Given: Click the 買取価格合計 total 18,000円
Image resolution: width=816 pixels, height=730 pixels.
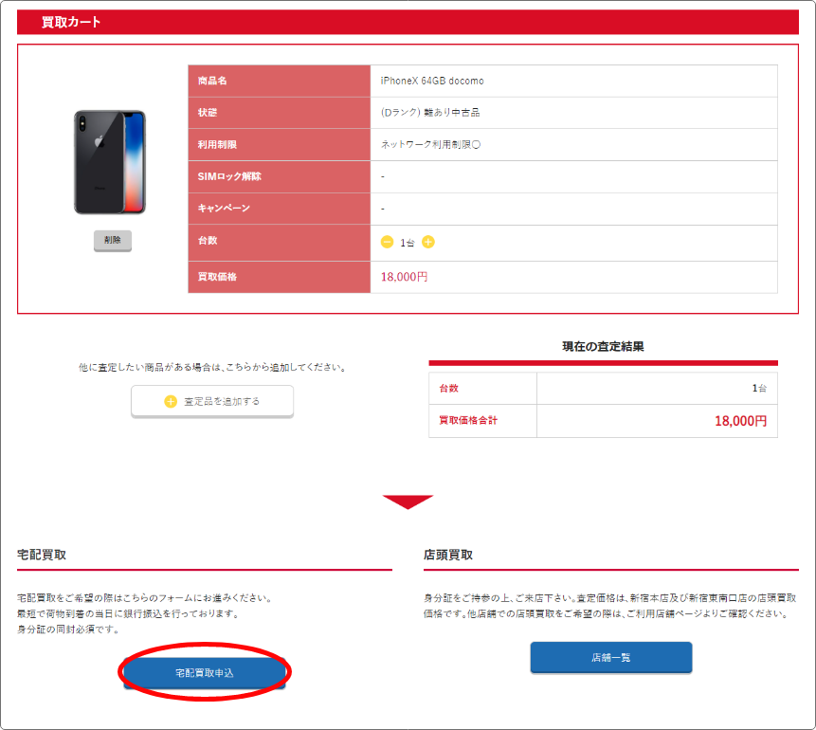Looking at the screenshot, I should pos(740,421).
